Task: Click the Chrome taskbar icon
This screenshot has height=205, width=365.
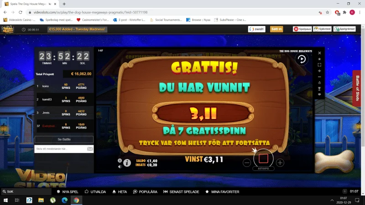Action: coord(76,200)
